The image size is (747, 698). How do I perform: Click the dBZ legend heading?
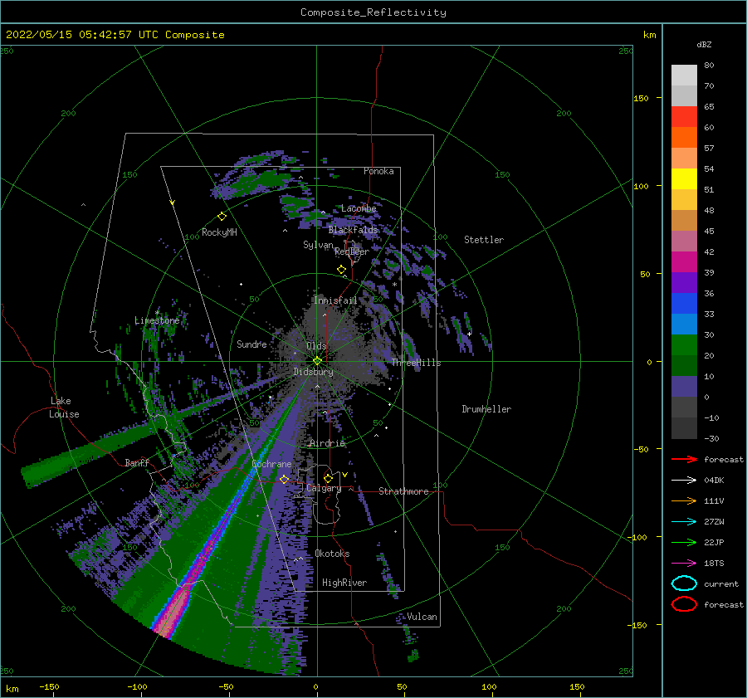(x=704, y=44)
